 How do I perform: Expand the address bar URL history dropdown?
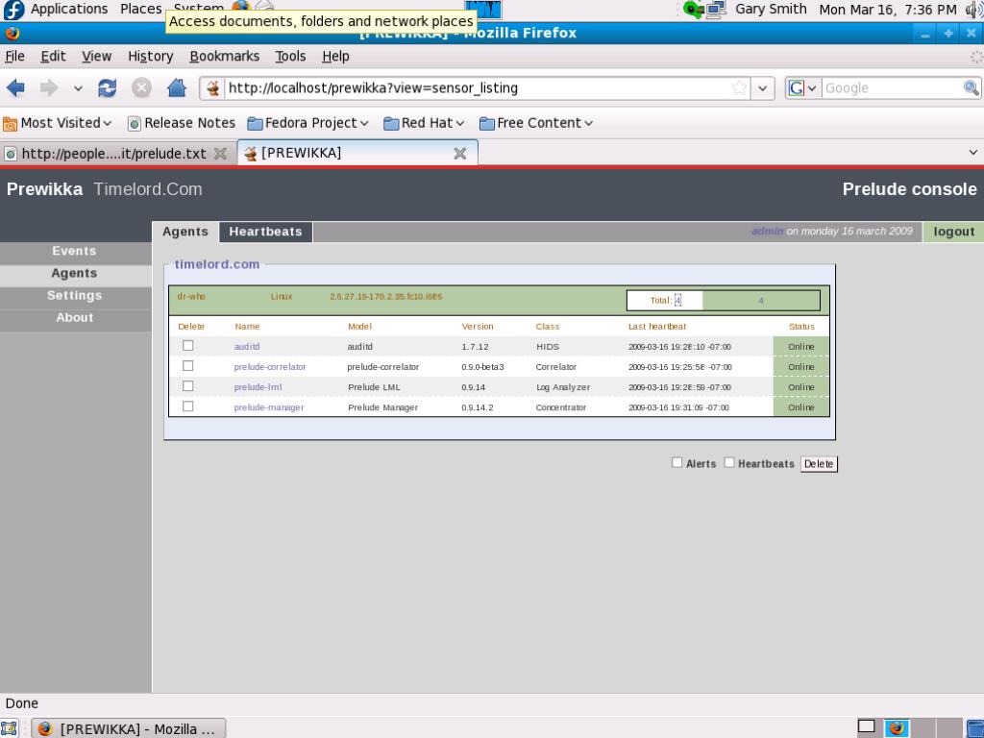pos(762,87)
